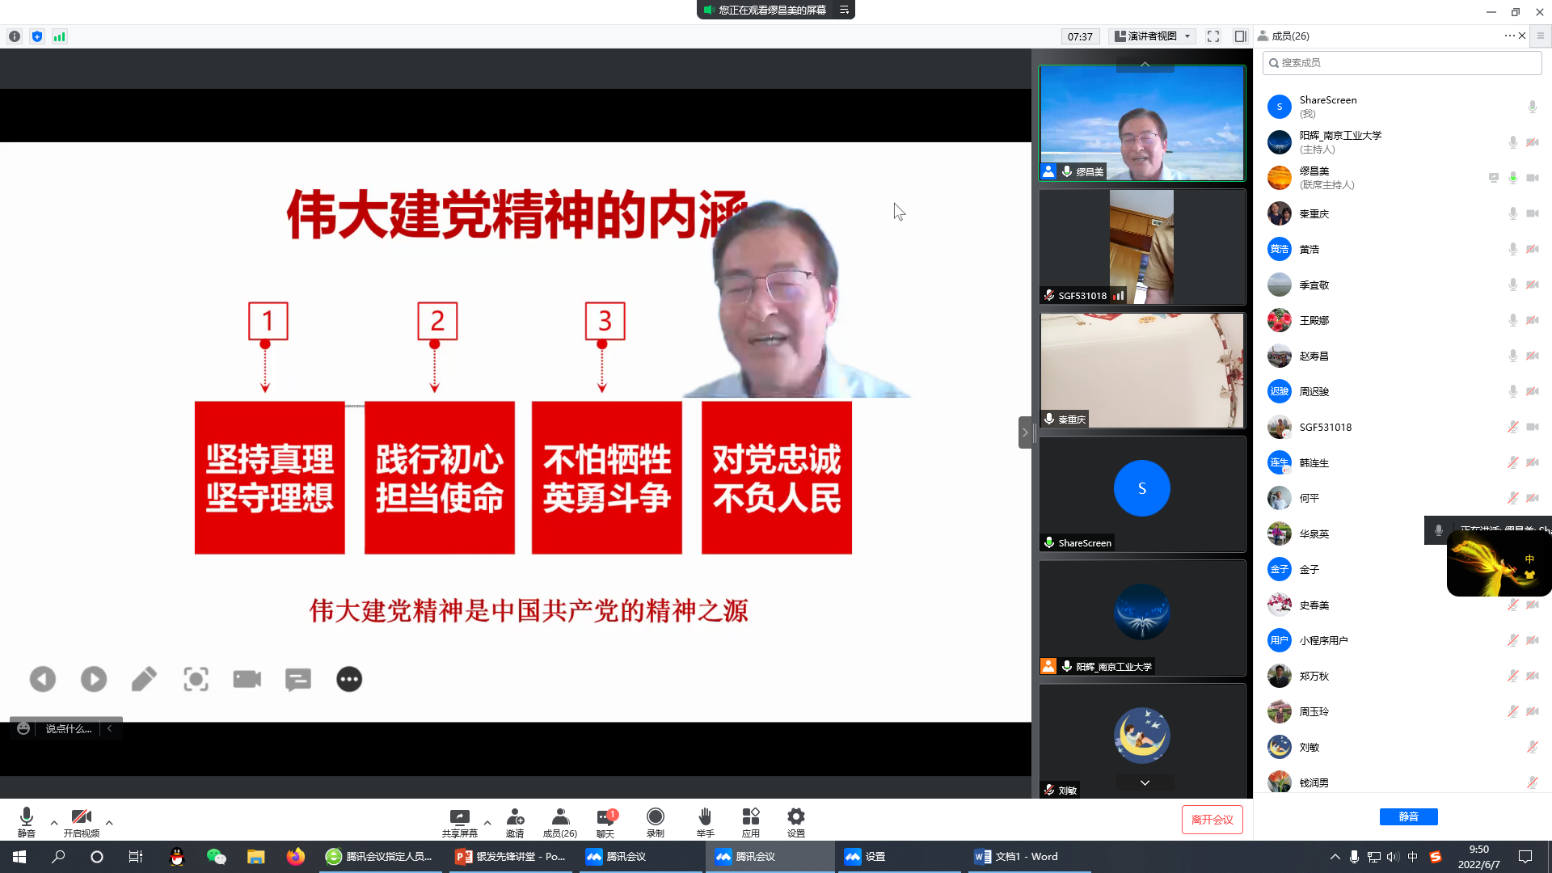Click the pen annotation icon on slide
Screen dimensions: 1552x873
144,679
